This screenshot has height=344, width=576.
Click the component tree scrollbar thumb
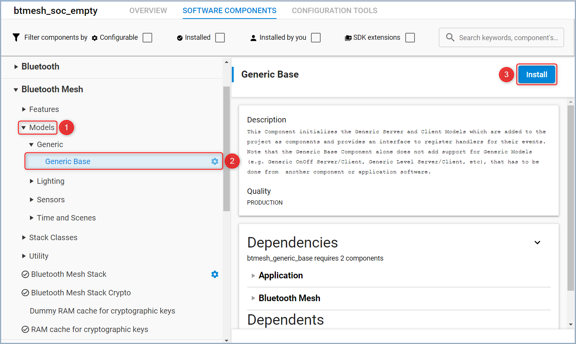click(x=226, y=149)
